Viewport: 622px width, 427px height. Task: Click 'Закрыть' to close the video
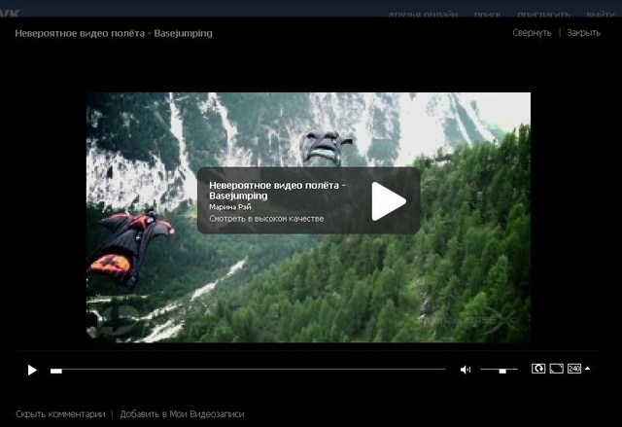pyautogui.click(x=583, y=33)
